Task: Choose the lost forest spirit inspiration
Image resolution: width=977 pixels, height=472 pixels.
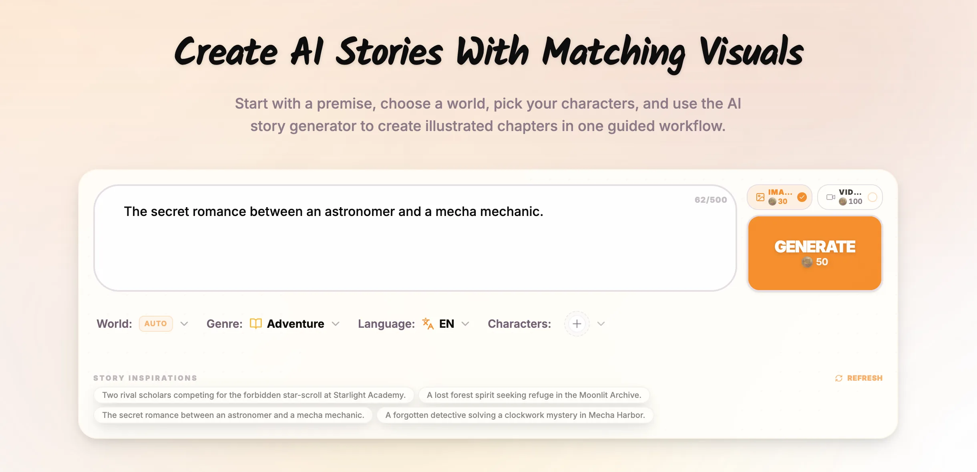Action: click(534, 395)
